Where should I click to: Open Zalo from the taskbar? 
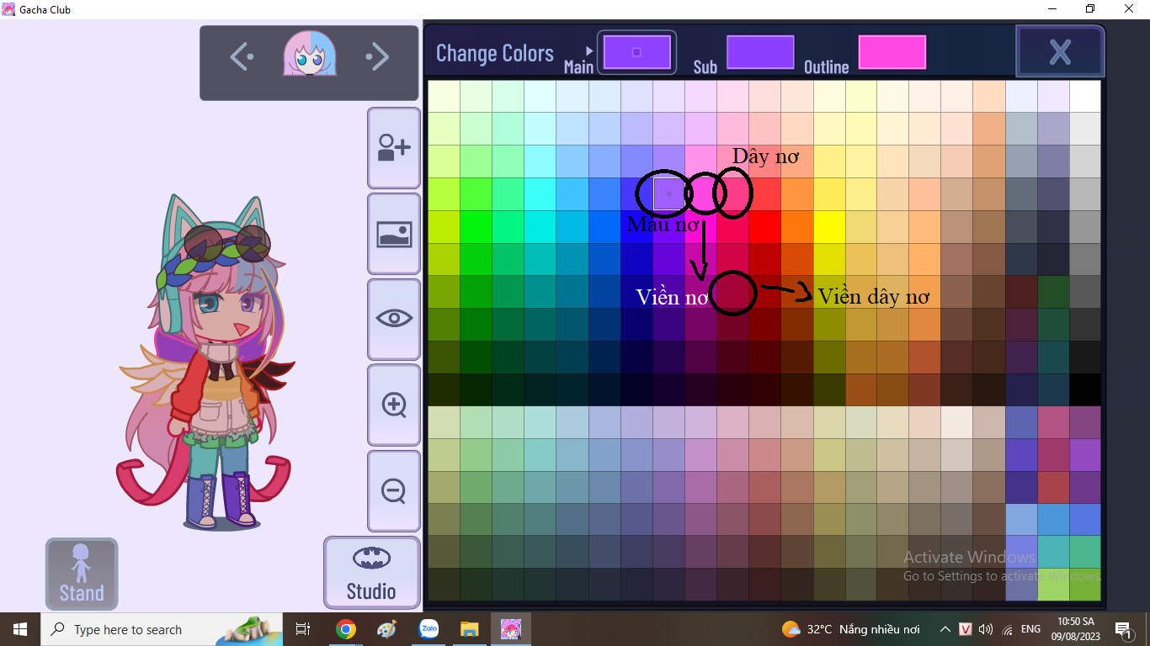pyautogui.click(x=429, y=629)
